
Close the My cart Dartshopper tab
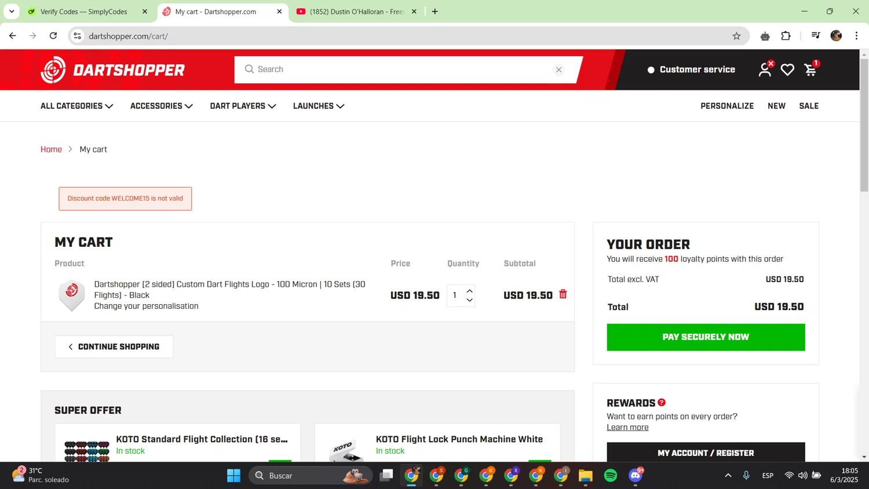coord(279,12)
